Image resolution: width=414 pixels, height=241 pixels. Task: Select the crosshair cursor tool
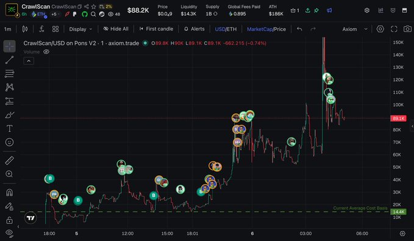point(9,46)
